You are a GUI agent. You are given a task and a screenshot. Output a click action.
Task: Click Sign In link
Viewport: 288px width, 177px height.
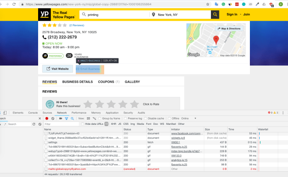tap(232, 14)
